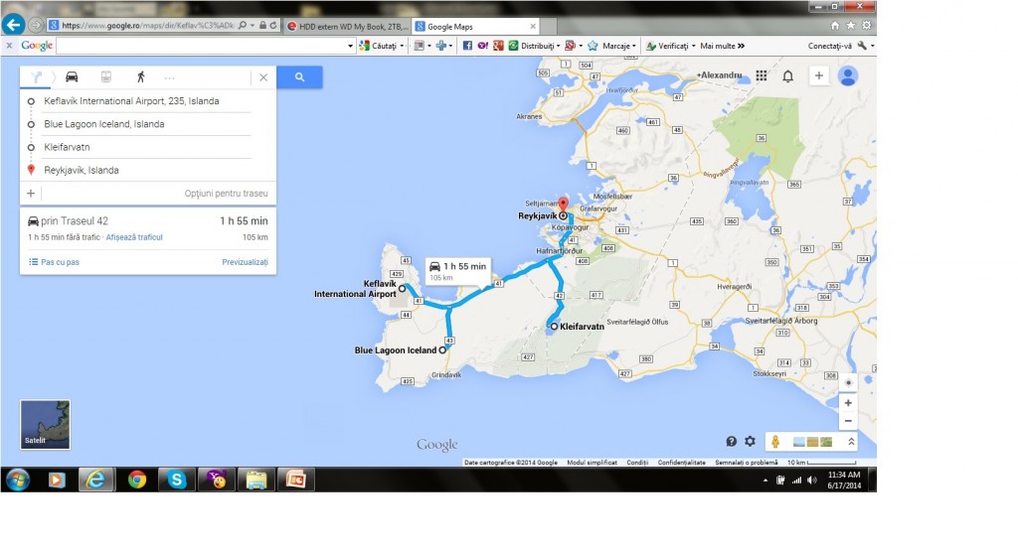Expand Mai multe toolbar options
Image resolution: width=1018 pixels, height=553 pixels.
pos(722,46)
